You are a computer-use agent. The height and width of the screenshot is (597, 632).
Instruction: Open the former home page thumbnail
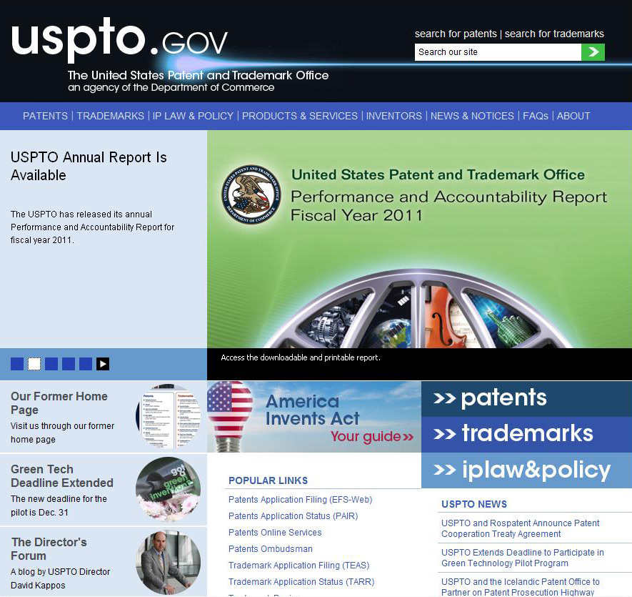tap(169, 416)
